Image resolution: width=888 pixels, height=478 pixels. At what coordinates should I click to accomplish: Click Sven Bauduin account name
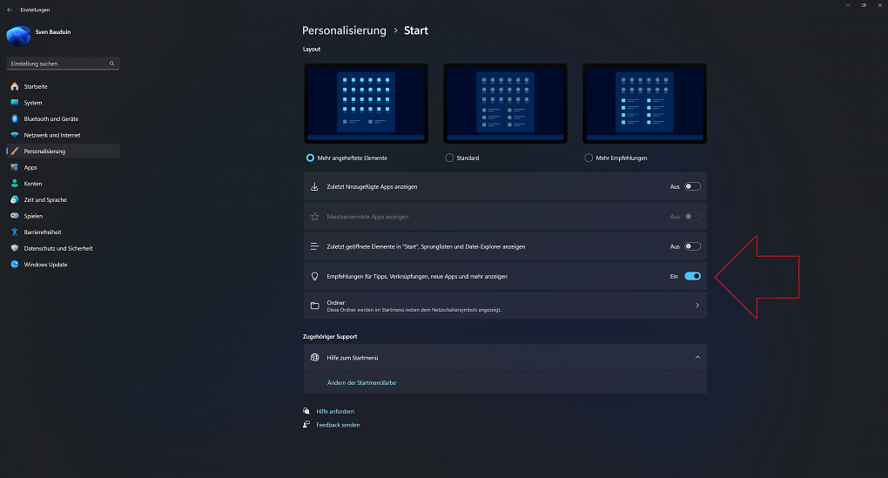coord(52,31)
